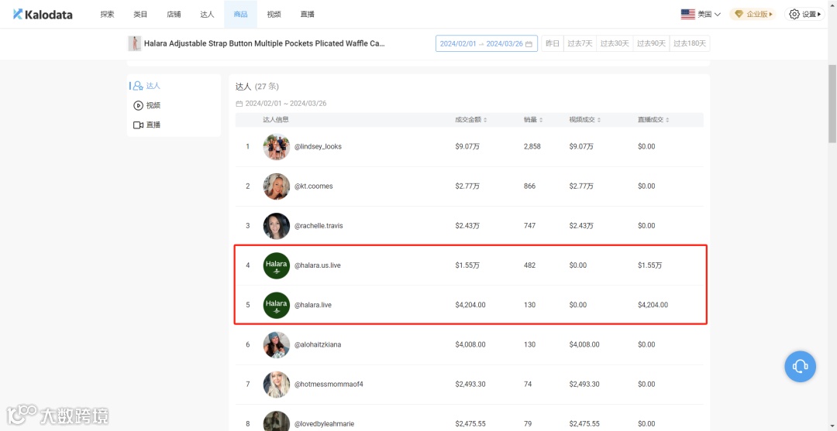Open the 店铺 menu tab
The image size is (837, 431).
174,15
